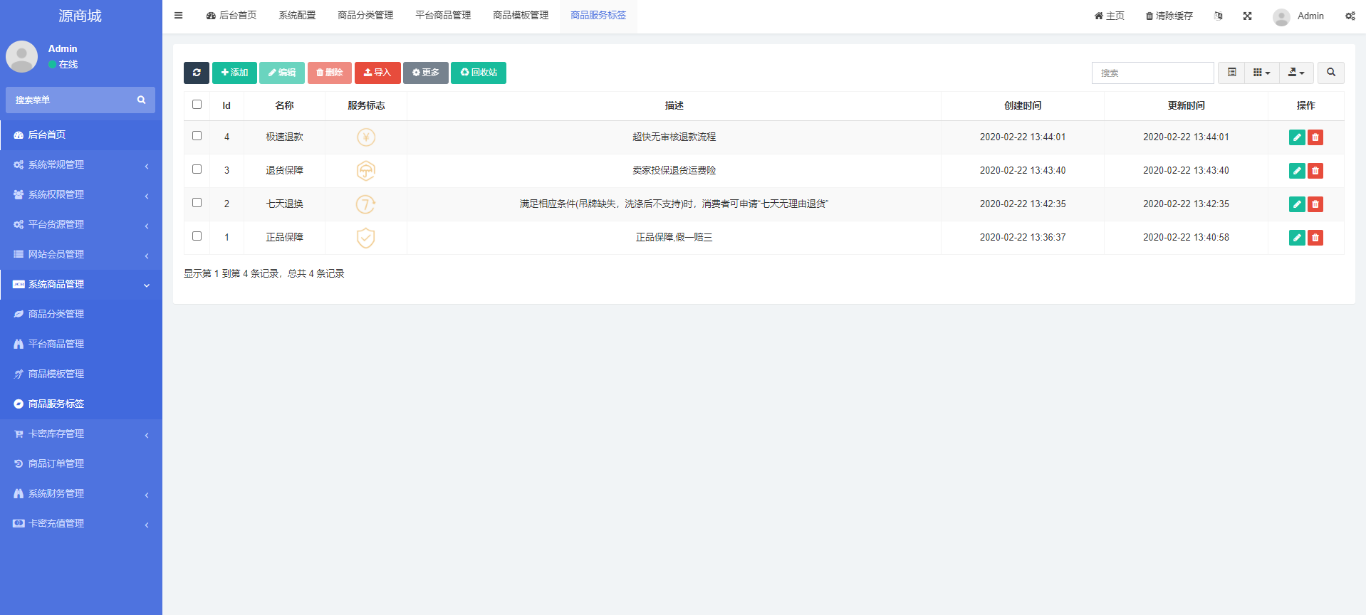Click the green 添加 button
The height and width of the screenshot is (615, 1366).
(234, 73)
